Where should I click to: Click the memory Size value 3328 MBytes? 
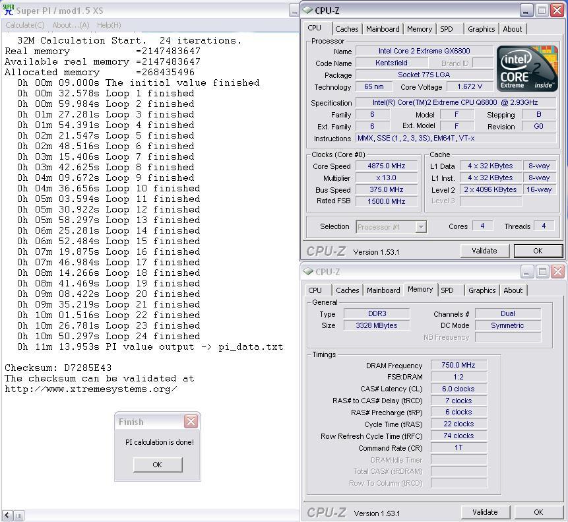click(x=377, y=325)
